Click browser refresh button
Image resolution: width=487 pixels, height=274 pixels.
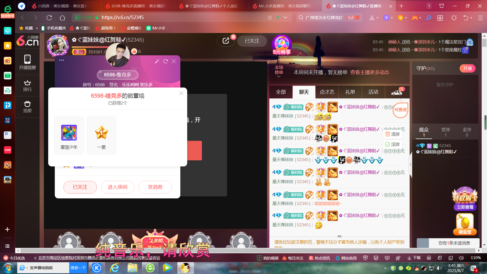coord(49,18)
